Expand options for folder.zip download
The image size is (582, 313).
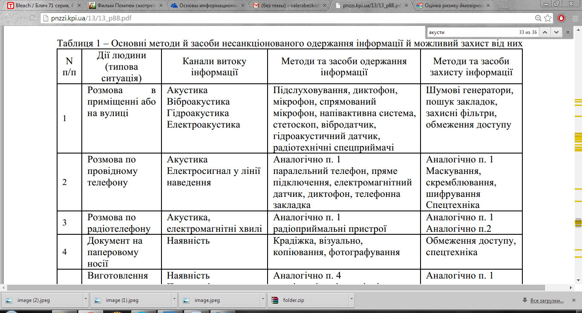coord(352,300)
